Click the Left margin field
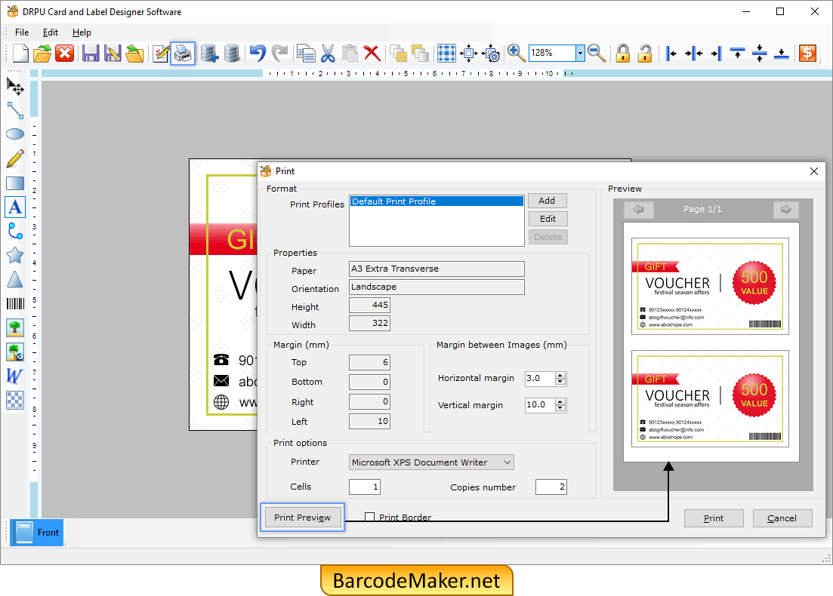The height and width of the screenshot is (596, 833). [x=369, y=422]
